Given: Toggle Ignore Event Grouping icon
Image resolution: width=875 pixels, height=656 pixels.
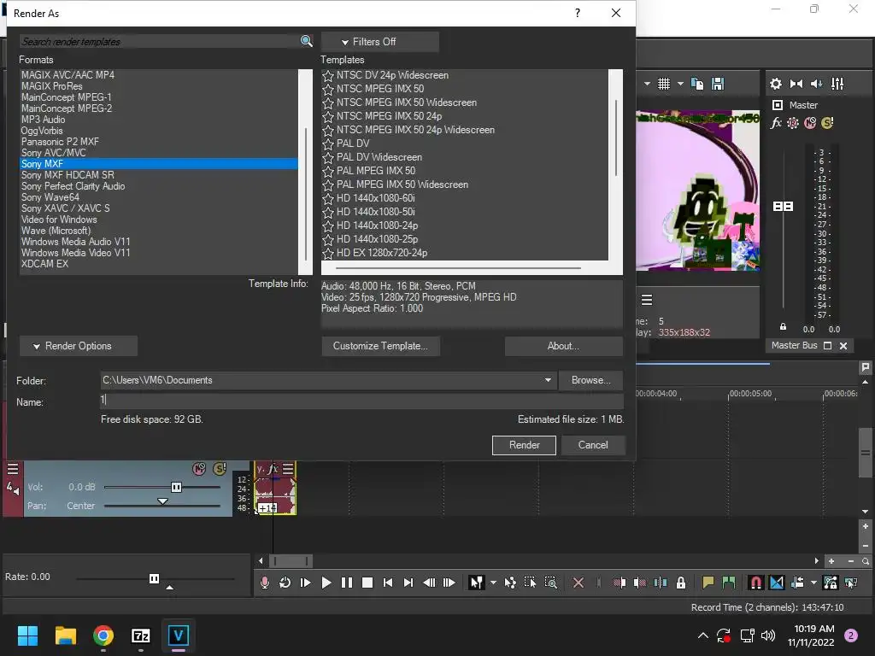Looking at the screenshot, I should coord(851,583).
